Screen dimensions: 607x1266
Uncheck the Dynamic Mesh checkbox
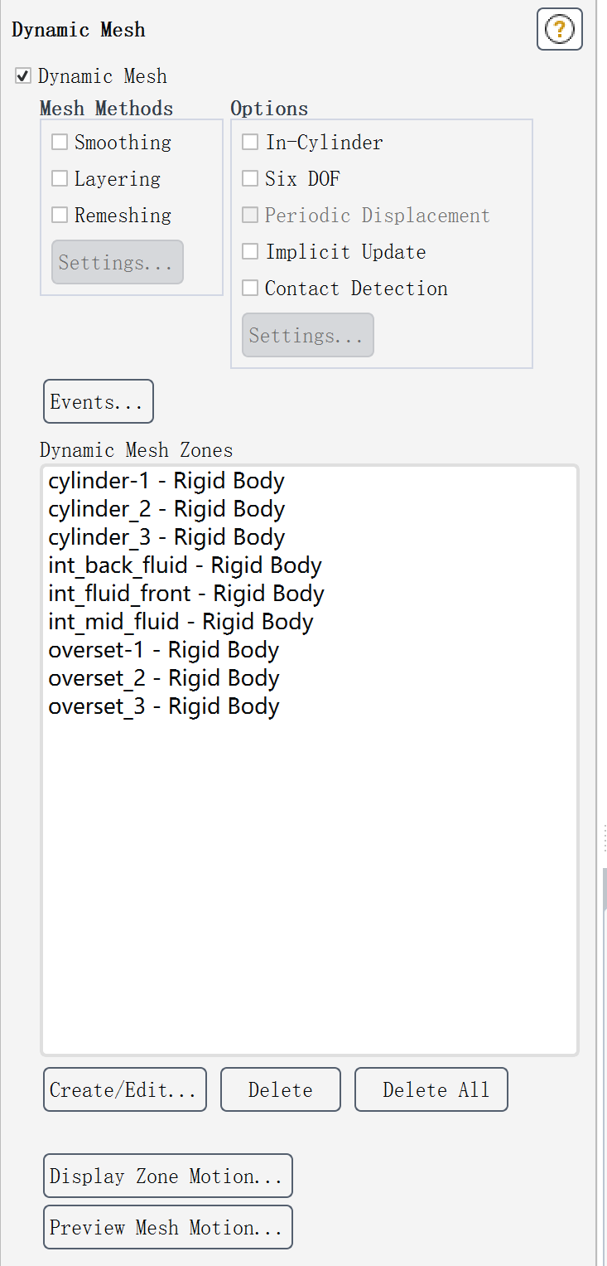pos(23,76)
